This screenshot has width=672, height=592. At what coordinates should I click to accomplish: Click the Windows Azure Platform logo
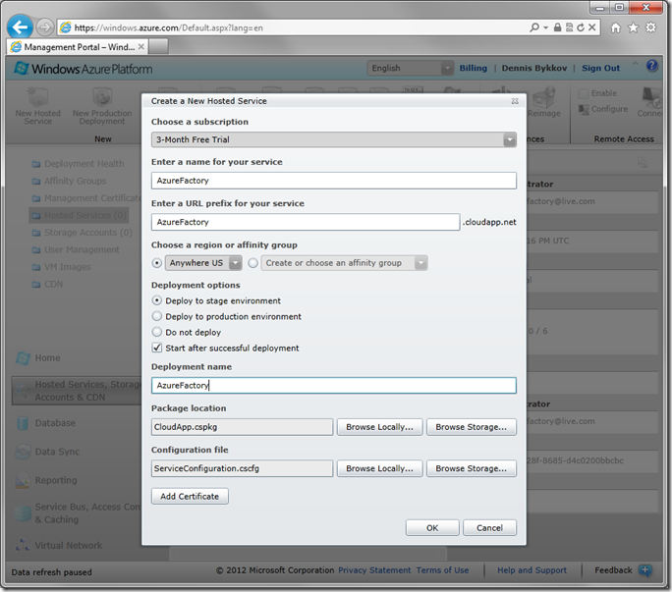[84, 69]
